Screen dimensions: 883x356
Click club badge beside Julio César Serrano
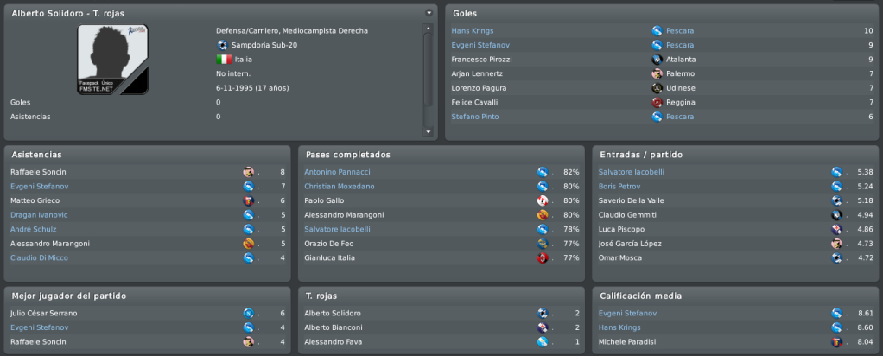pyautogui.click(x=248, y=313)
